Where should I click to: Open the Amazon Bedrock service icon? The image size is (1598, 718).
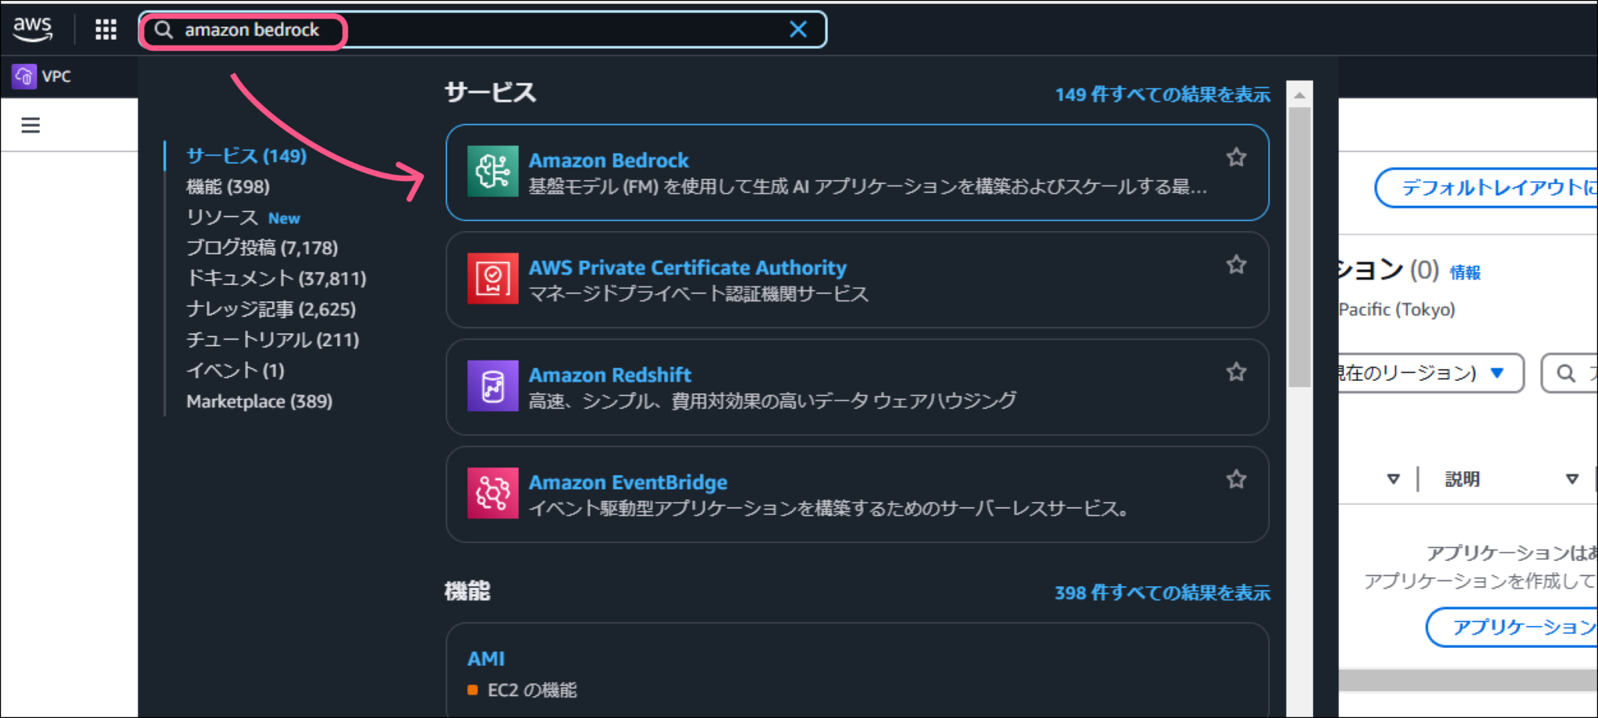[x=492, y=170]
